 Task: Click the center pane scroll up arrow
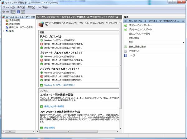tap(120, 21)
